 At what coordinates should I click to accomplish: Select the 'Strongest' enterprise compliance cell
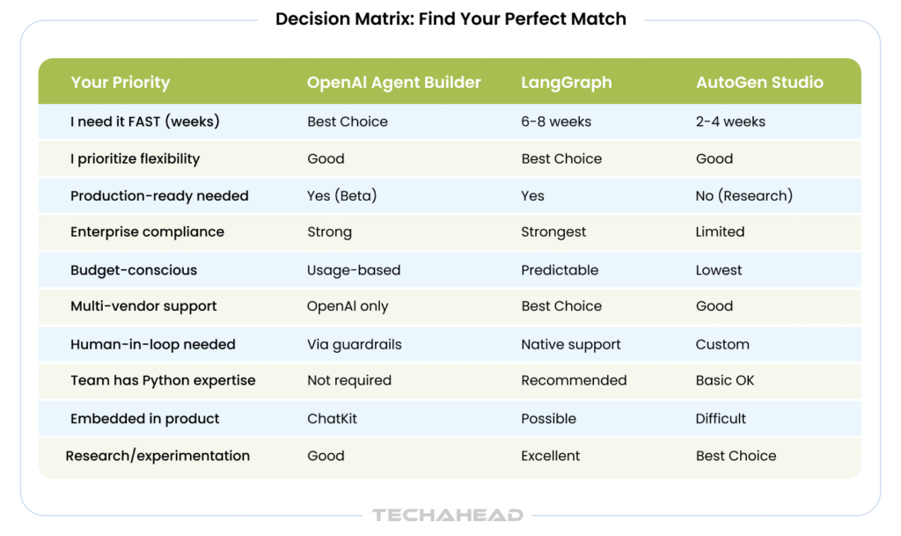coord(553,231)
